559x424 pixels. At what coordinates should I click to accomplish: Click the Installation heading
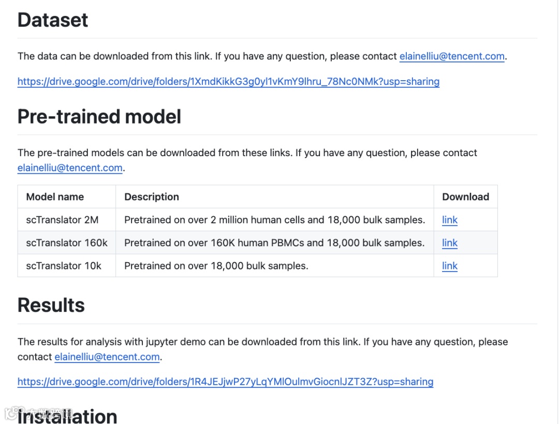67,416
